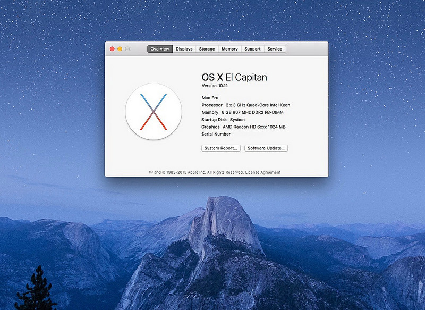This screenshot has width=425, height=310.
Task: Click the Serial Number label
Action: (216, 134)
